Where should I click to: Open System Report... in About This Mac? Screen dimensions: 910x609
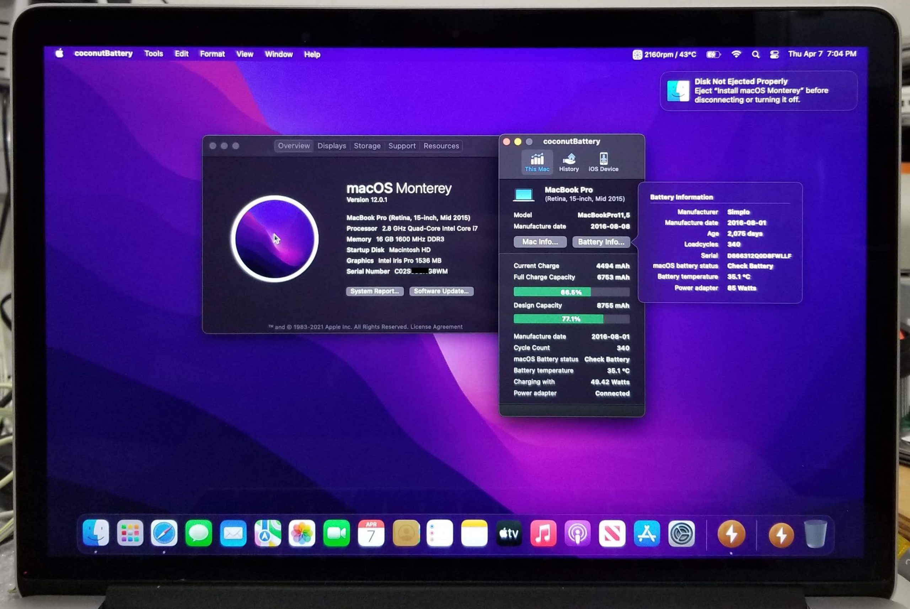[375, 291]
